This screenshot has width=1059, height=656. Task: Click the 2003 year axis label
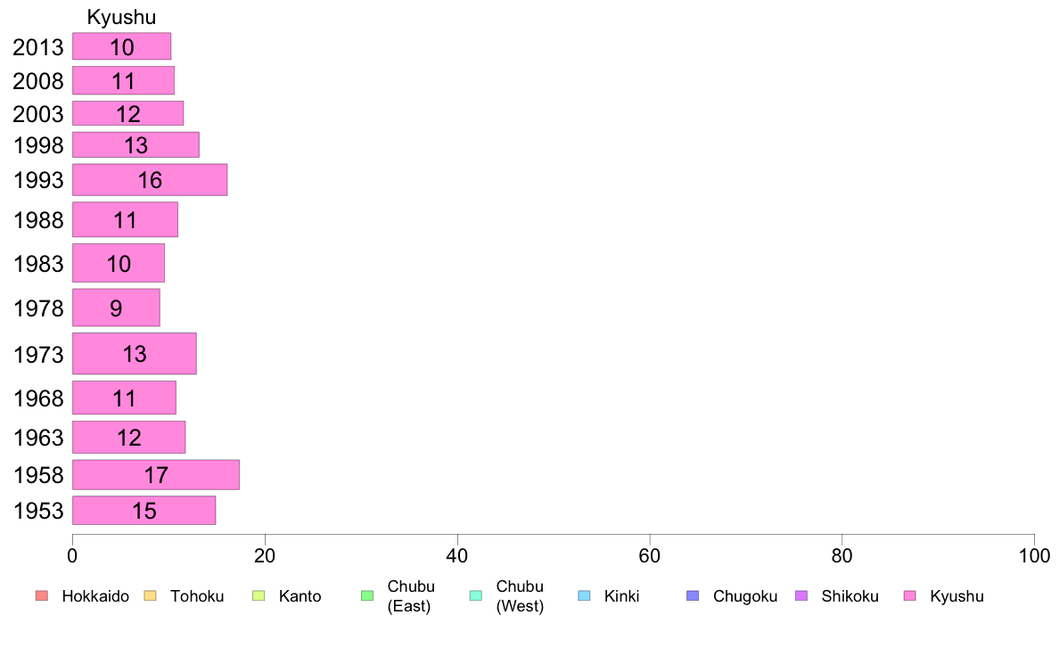37,113
